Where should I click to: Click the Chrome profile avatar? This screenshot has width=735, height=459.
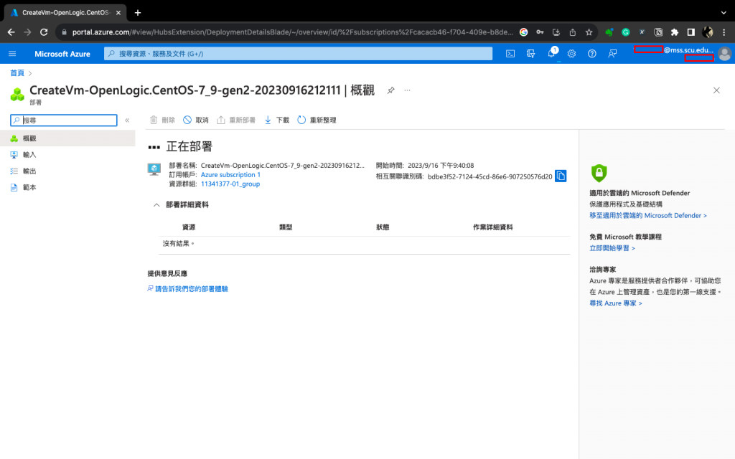coord(707,32)
